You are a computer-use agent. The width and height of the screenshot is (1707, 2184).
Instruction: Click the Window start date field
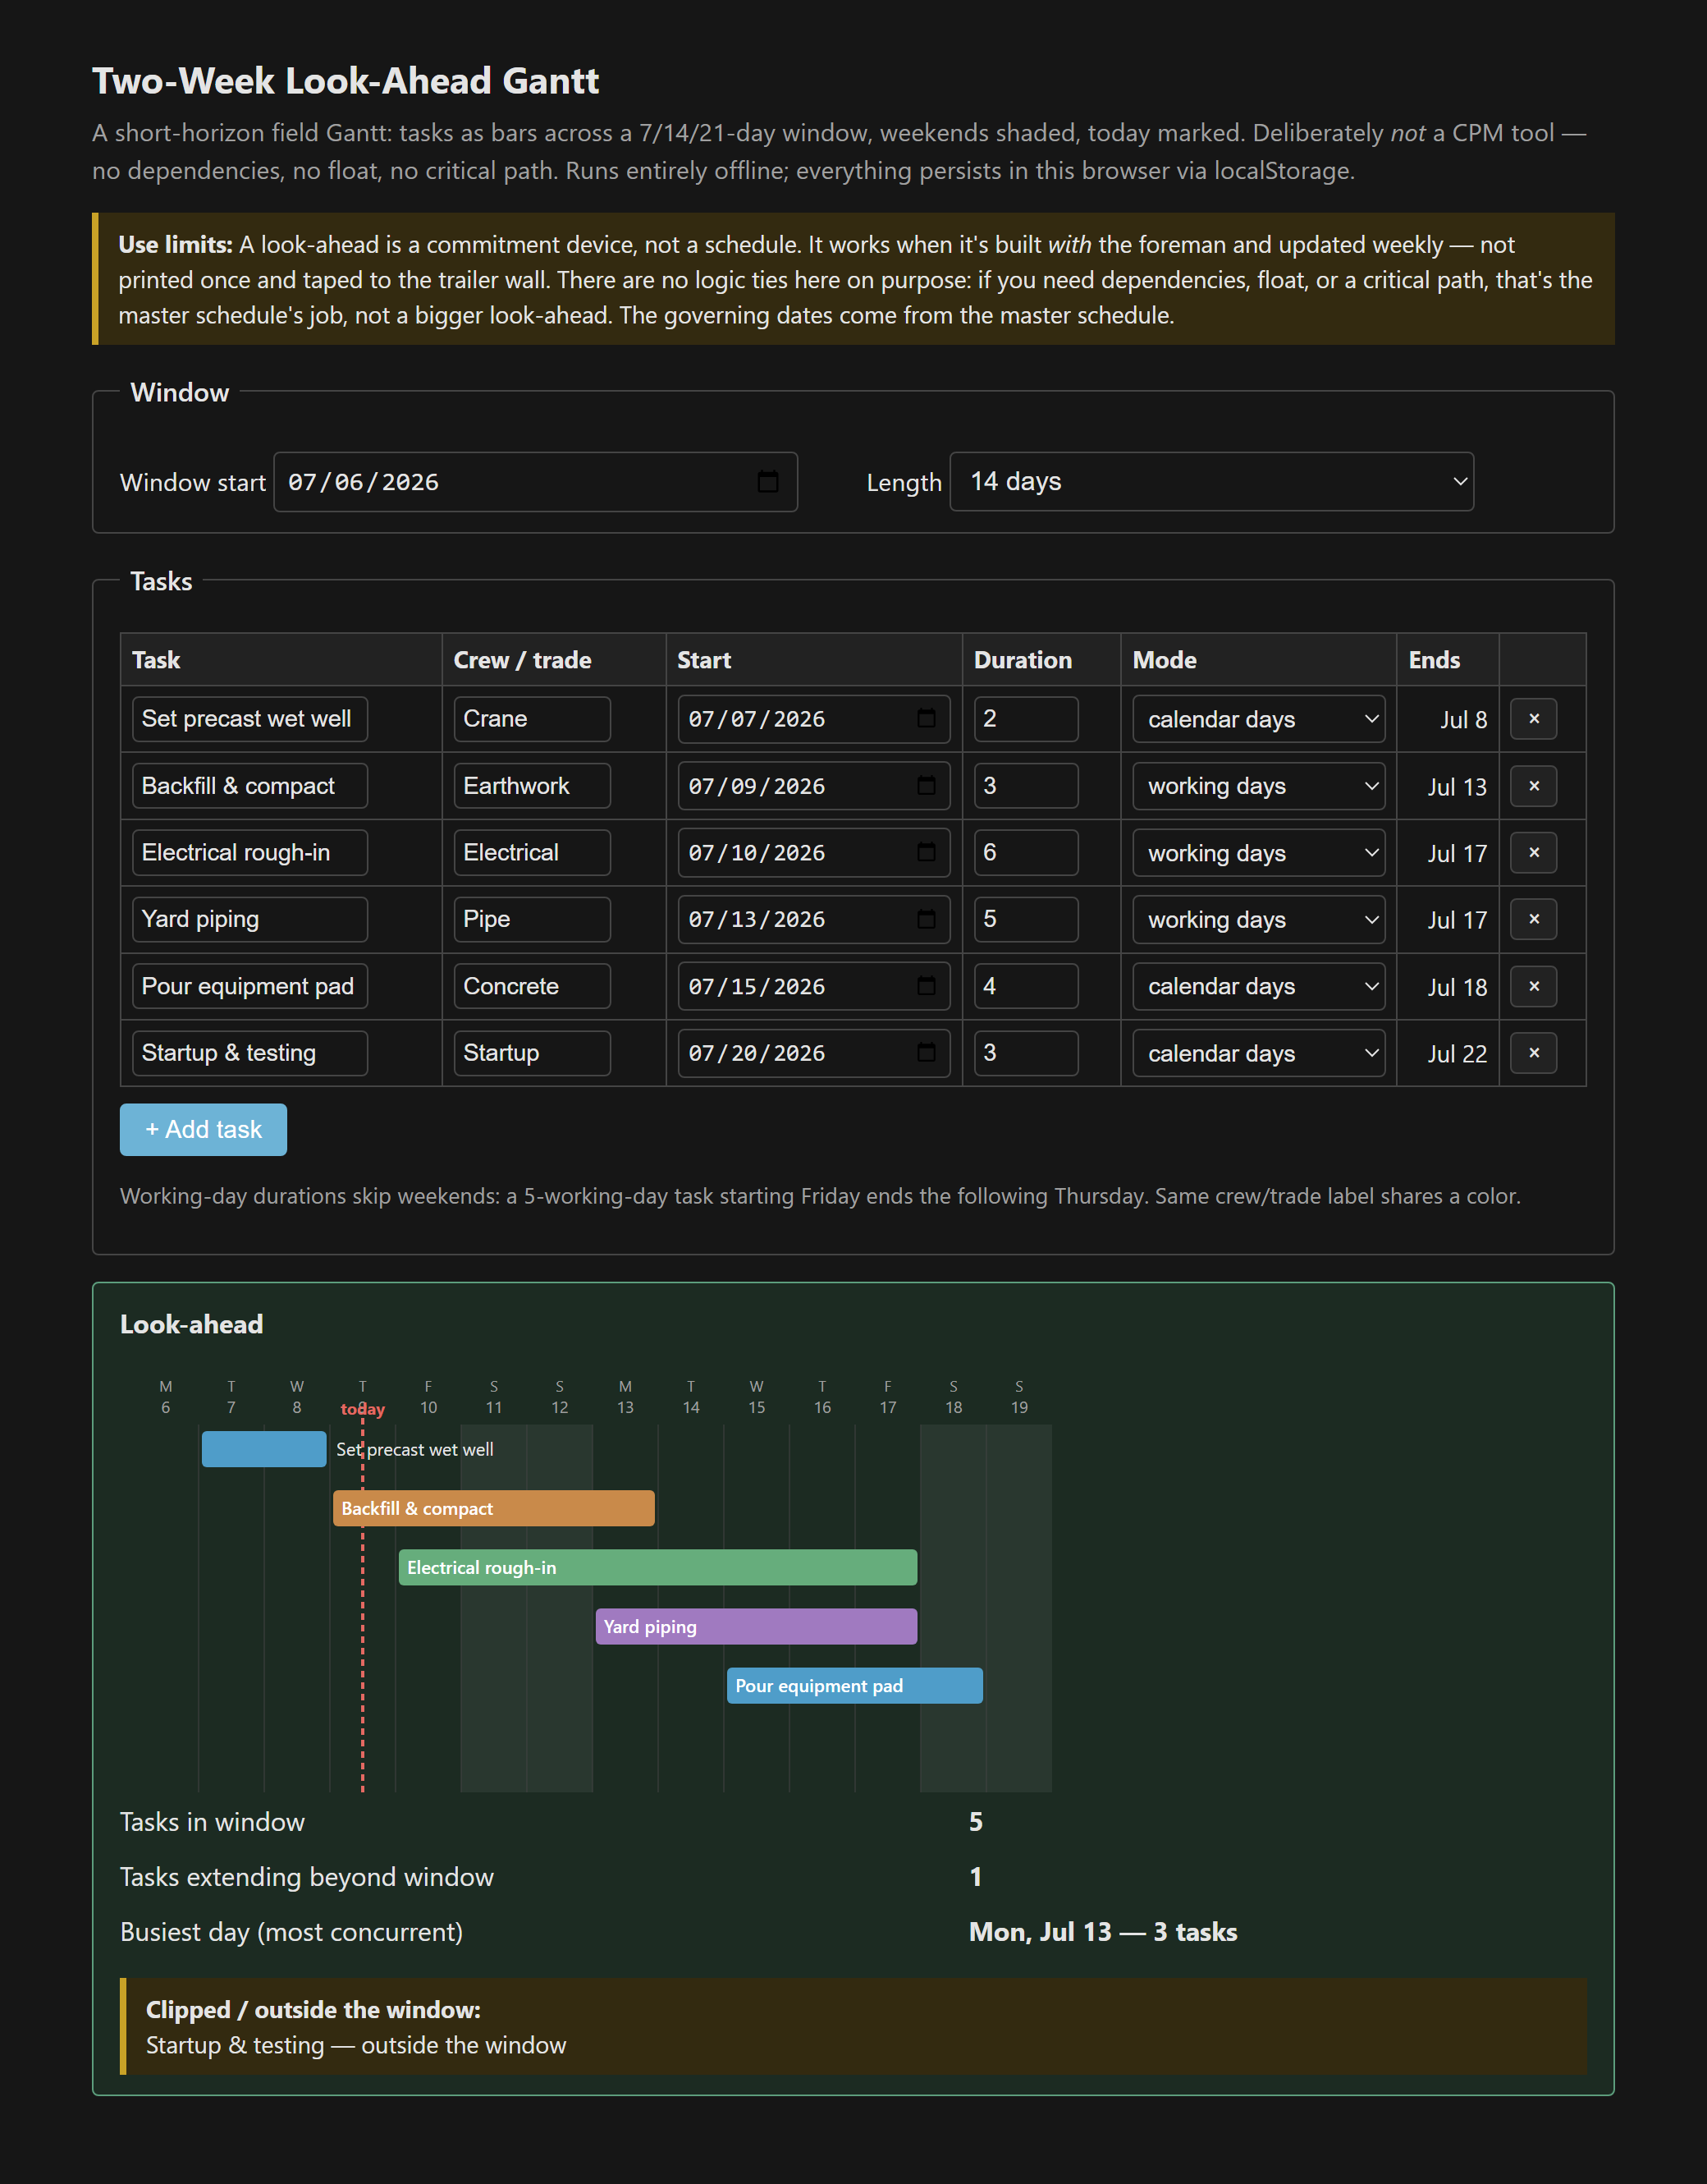(x=536, y=482)
